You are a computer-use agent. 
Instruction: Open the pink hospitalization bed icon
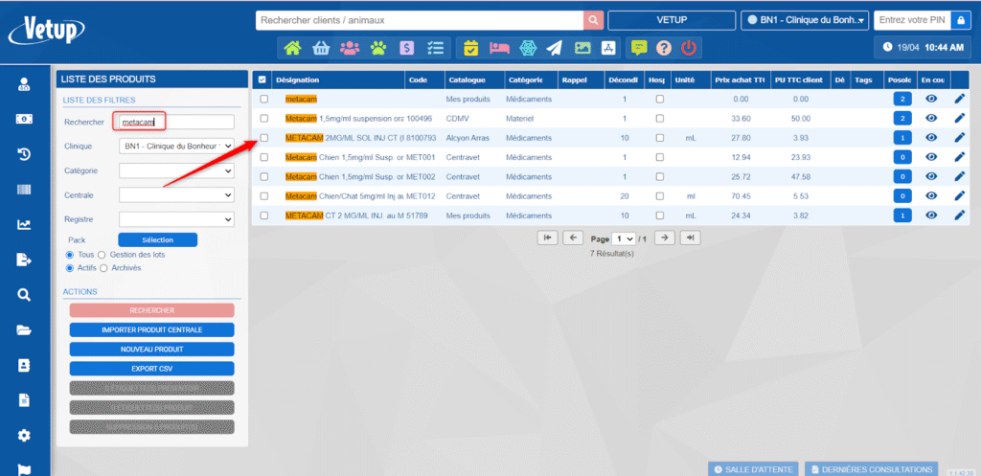498,48
